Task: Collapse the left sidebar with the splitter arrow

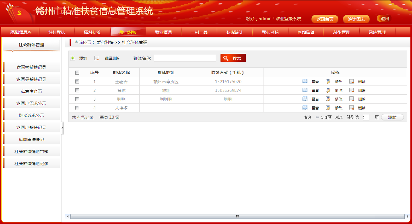Action: coord(62,128)
